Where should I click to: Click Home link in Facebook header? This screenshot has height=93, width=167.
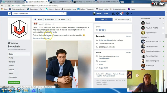[106, 14]
